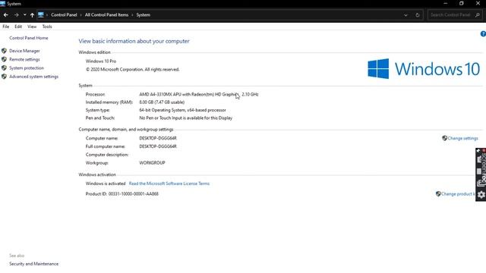The height and width of the screenshot is (273, 486).
Task: Go to Control Panel Home
Action: point(29,38)
